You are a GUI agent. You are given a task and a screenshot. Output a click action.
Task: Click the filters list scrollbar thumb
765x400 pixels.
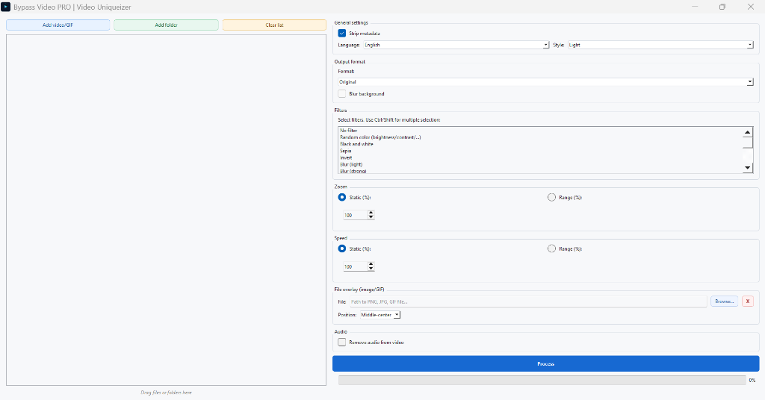click(x=747, y=143)
